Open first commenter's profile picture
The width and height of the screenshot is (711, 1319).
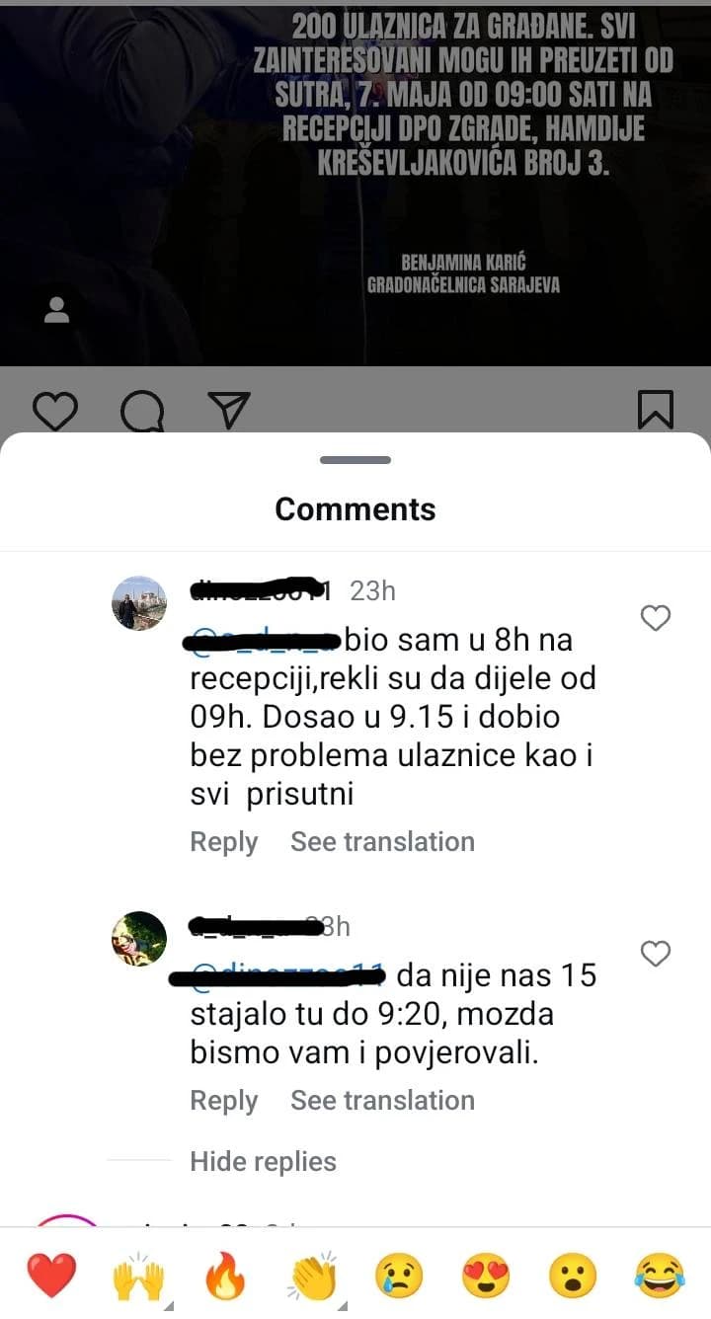tap(139, 603)
